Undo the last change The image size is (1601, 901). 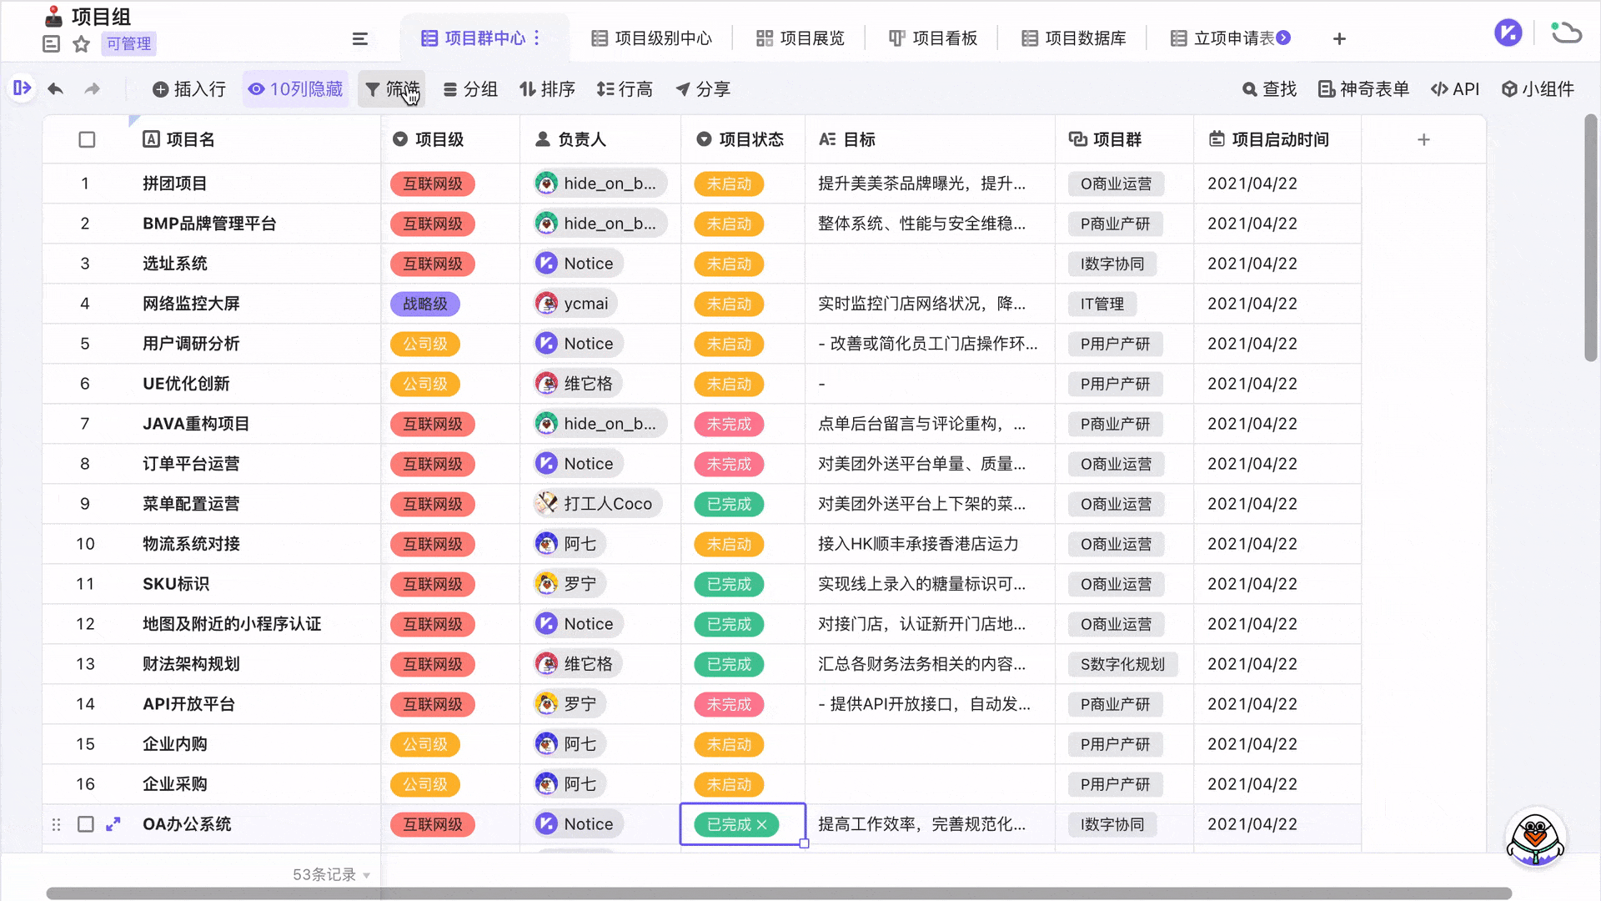[56, 88]
